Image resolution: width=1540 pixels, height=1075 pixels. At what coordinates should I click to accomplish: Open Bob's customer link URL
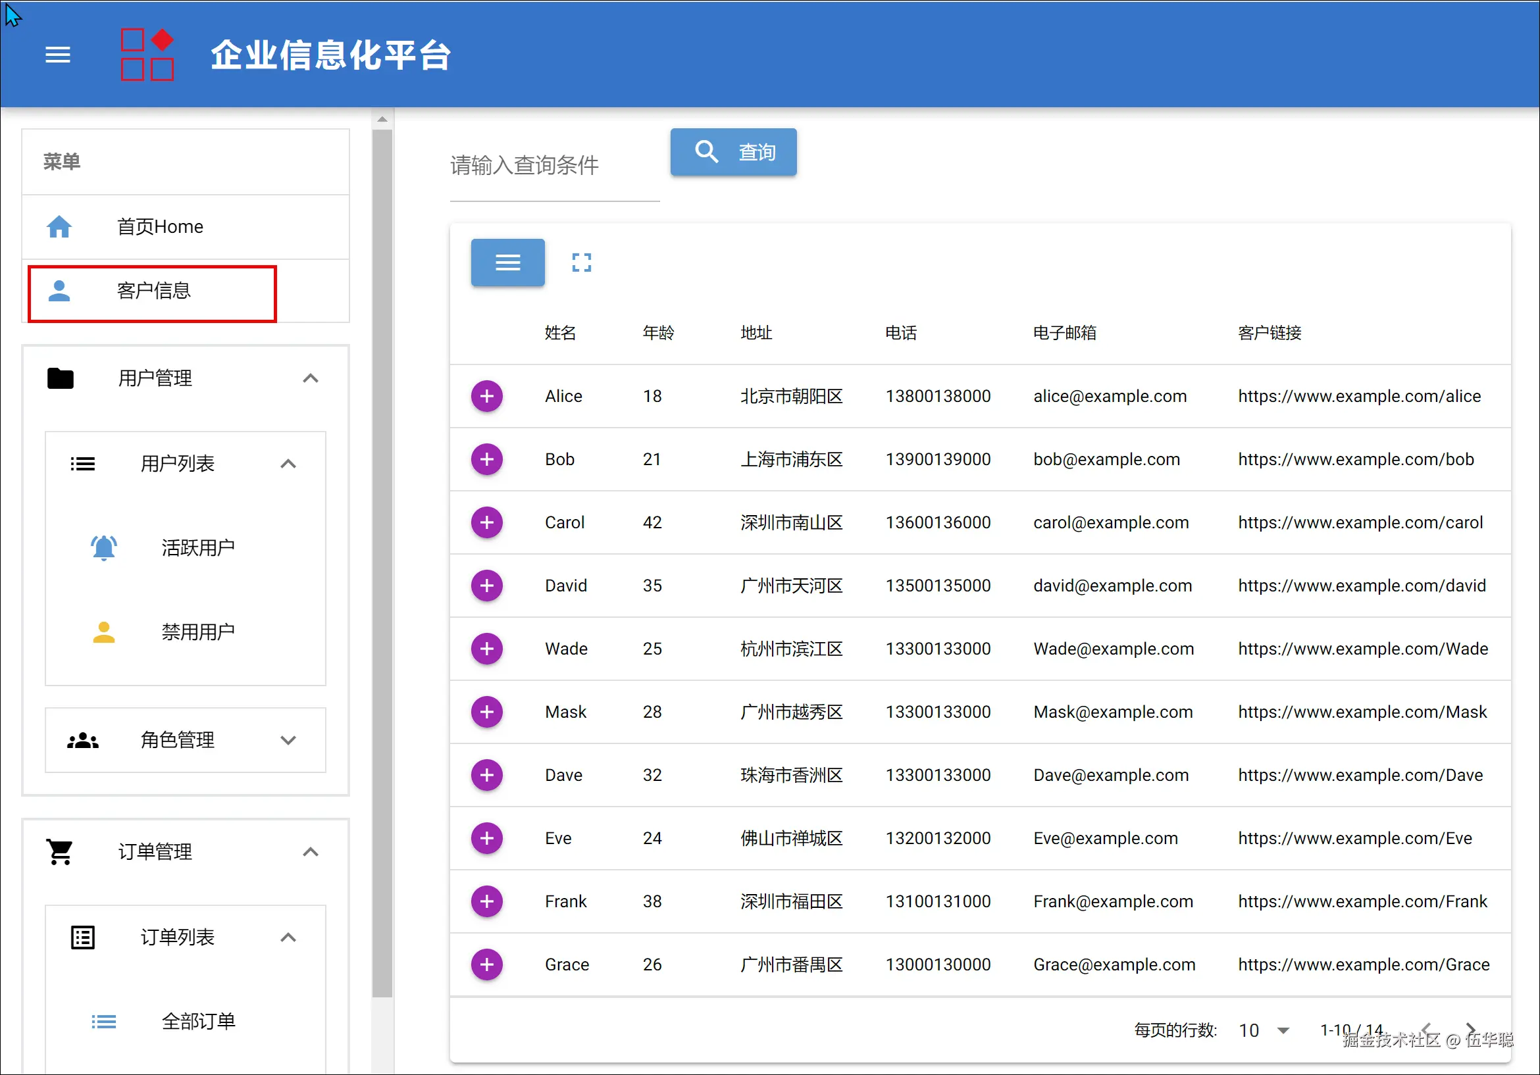coord(1355,459)
